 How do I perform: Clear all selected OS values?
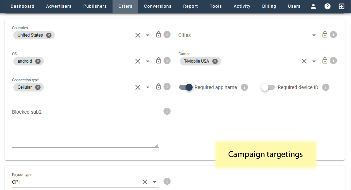click(x=138, y=61)
